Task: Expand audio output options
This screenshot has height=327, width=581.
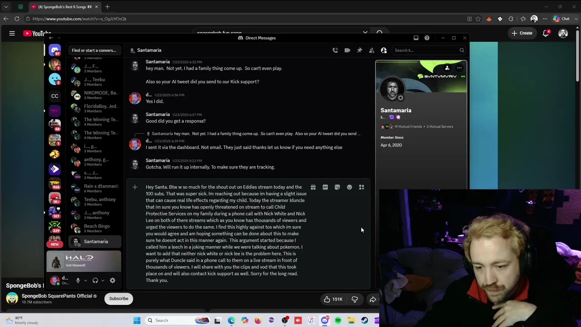Action: (x=103, y=281)
